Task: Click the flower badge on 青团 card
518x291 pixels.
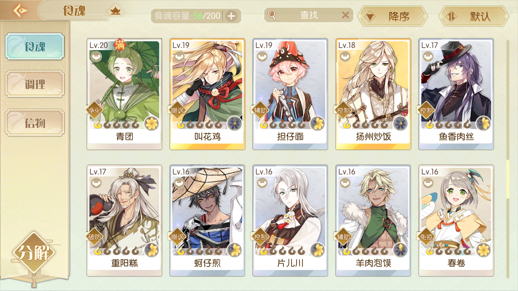Action: pyautogui.click(x=152, y=124)
